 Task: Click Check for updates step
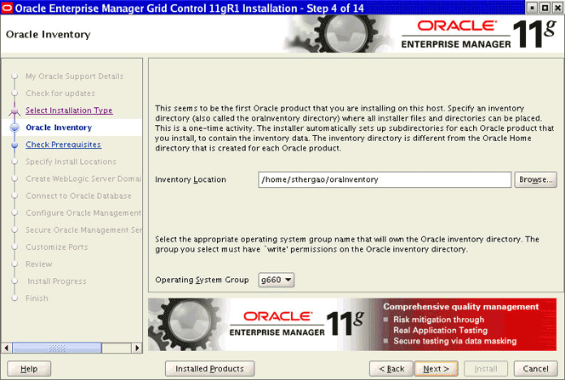(60, 94)
